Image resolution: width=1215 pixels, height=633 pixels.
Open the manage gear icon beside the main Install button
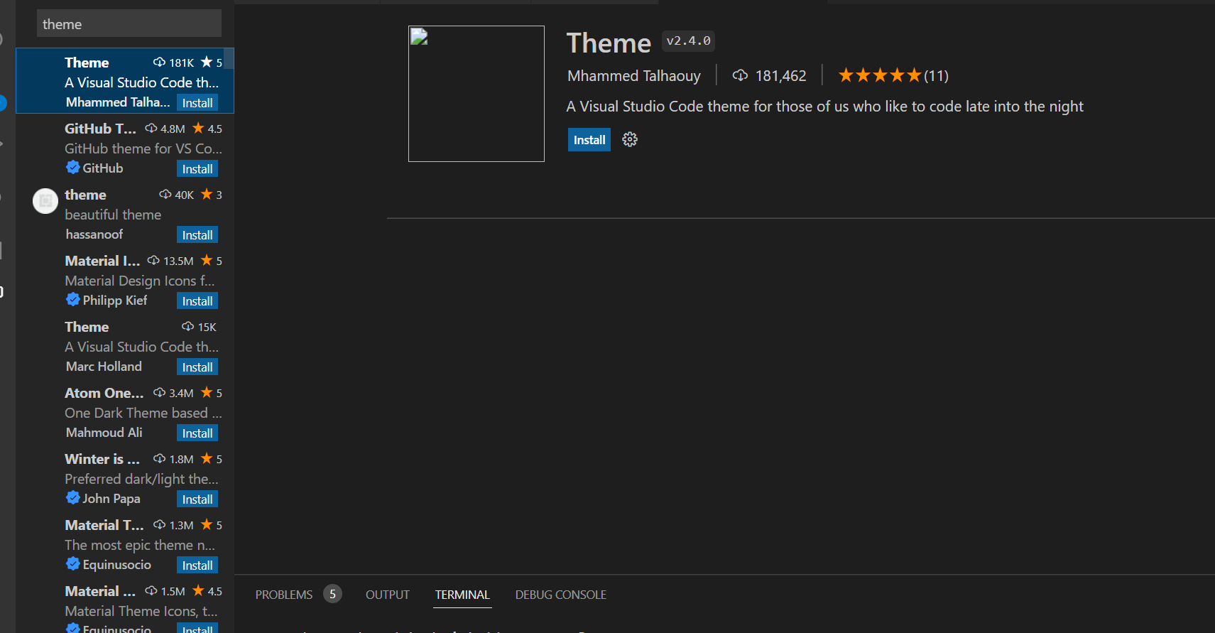630,139
